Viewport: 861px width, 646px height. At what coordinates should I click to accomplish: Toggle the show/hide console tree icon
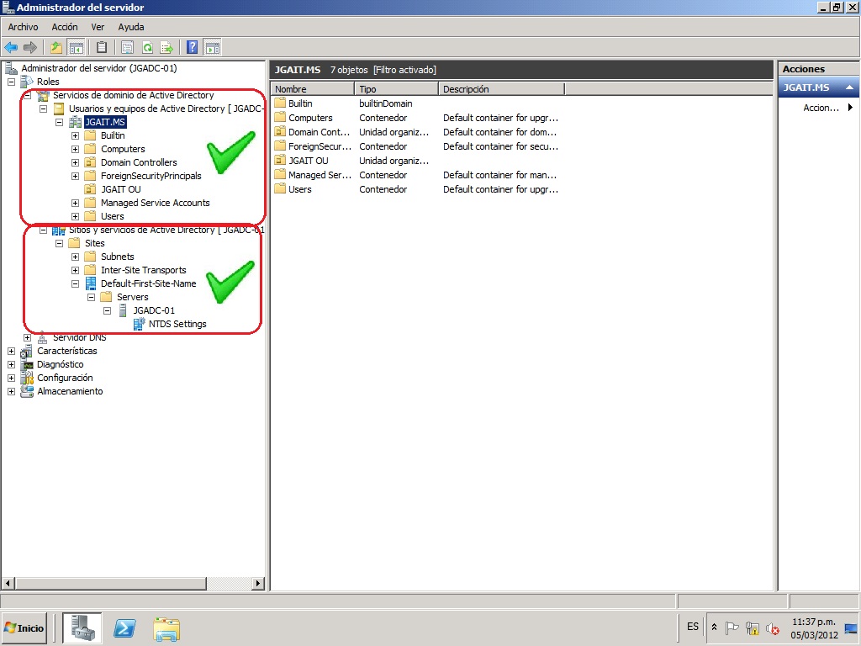76,48
